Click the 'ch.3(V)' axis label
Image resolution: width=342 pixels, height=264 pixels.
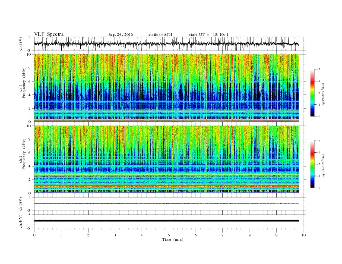pyautogui.click(x=20, y=204)
